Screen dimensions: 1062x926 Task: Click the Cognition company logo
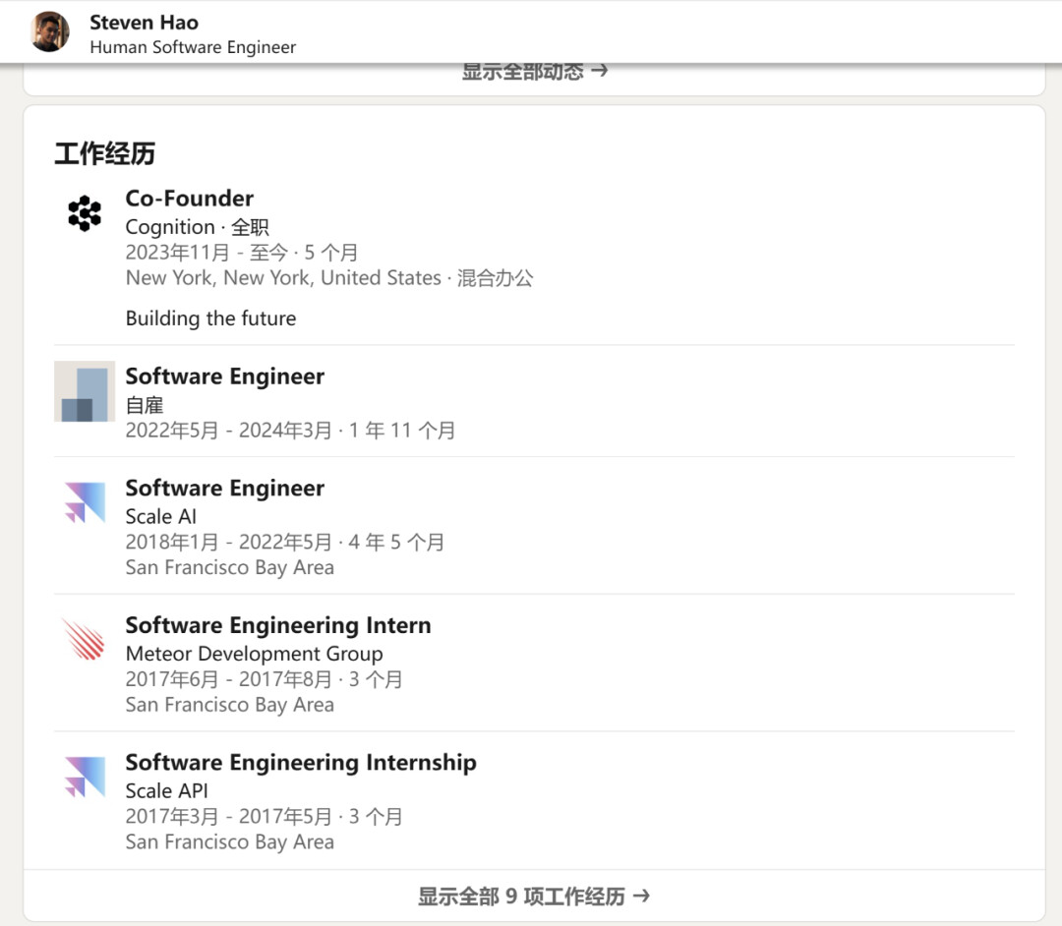point(85,213)
